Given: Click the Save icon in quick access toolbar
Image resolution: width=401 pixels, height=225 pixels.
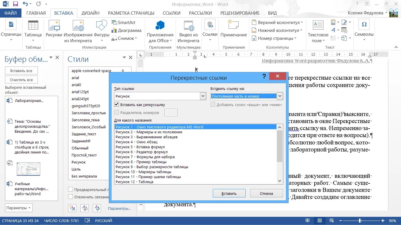Looking at the screenshot, I should click(x=16, y=4).
